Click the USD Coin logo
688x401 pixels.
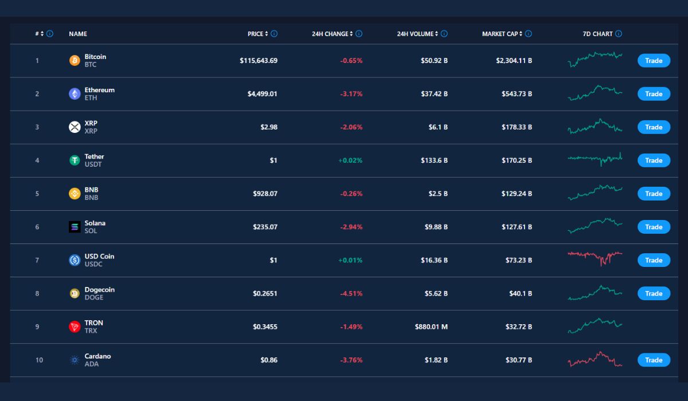[x=74, y=260]
